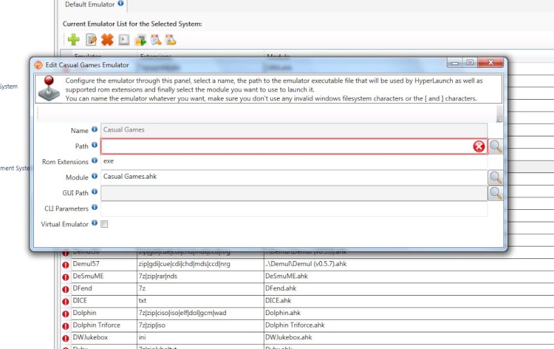
Task: Click the txt extensions cell for DICE
Action: coord(200,301)
